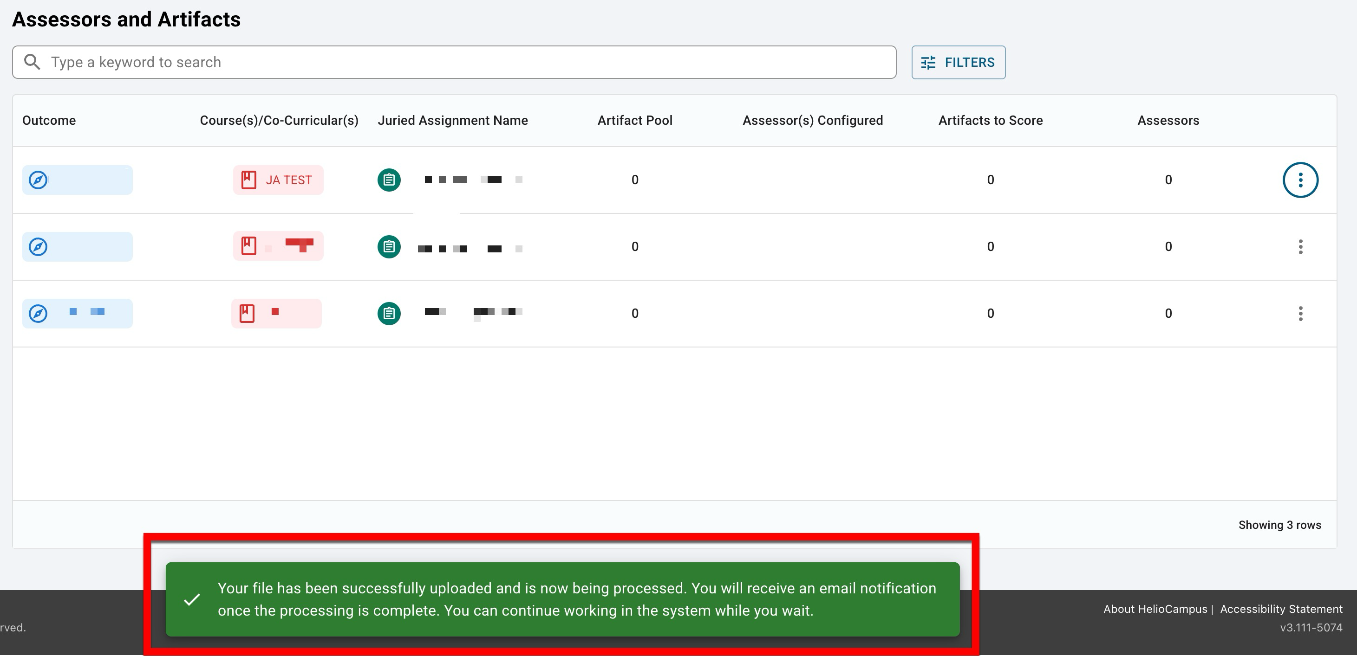Click the compass outcome icon in third row

click(x=38, y=314)
